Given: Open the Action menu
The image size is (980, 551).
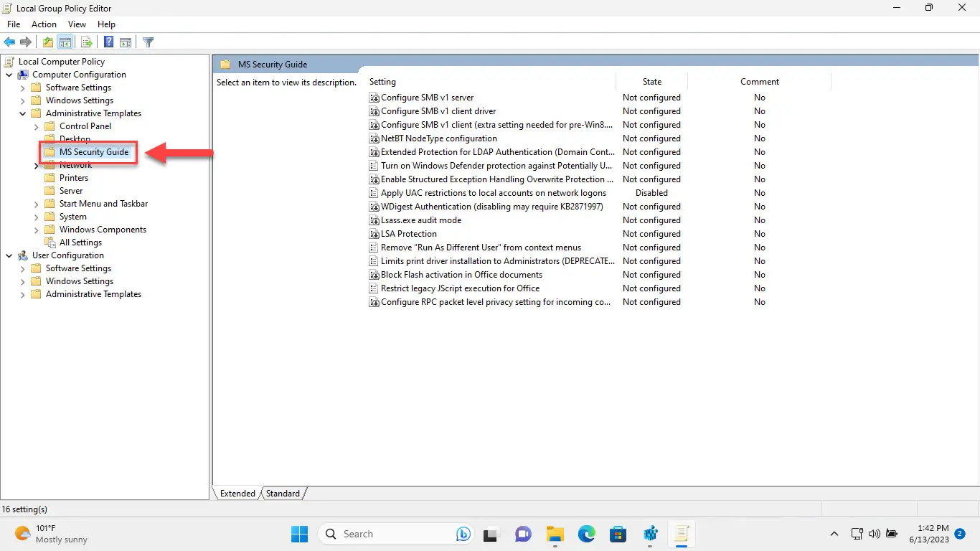Looking at the screenshot, I should tap(44, 24).
